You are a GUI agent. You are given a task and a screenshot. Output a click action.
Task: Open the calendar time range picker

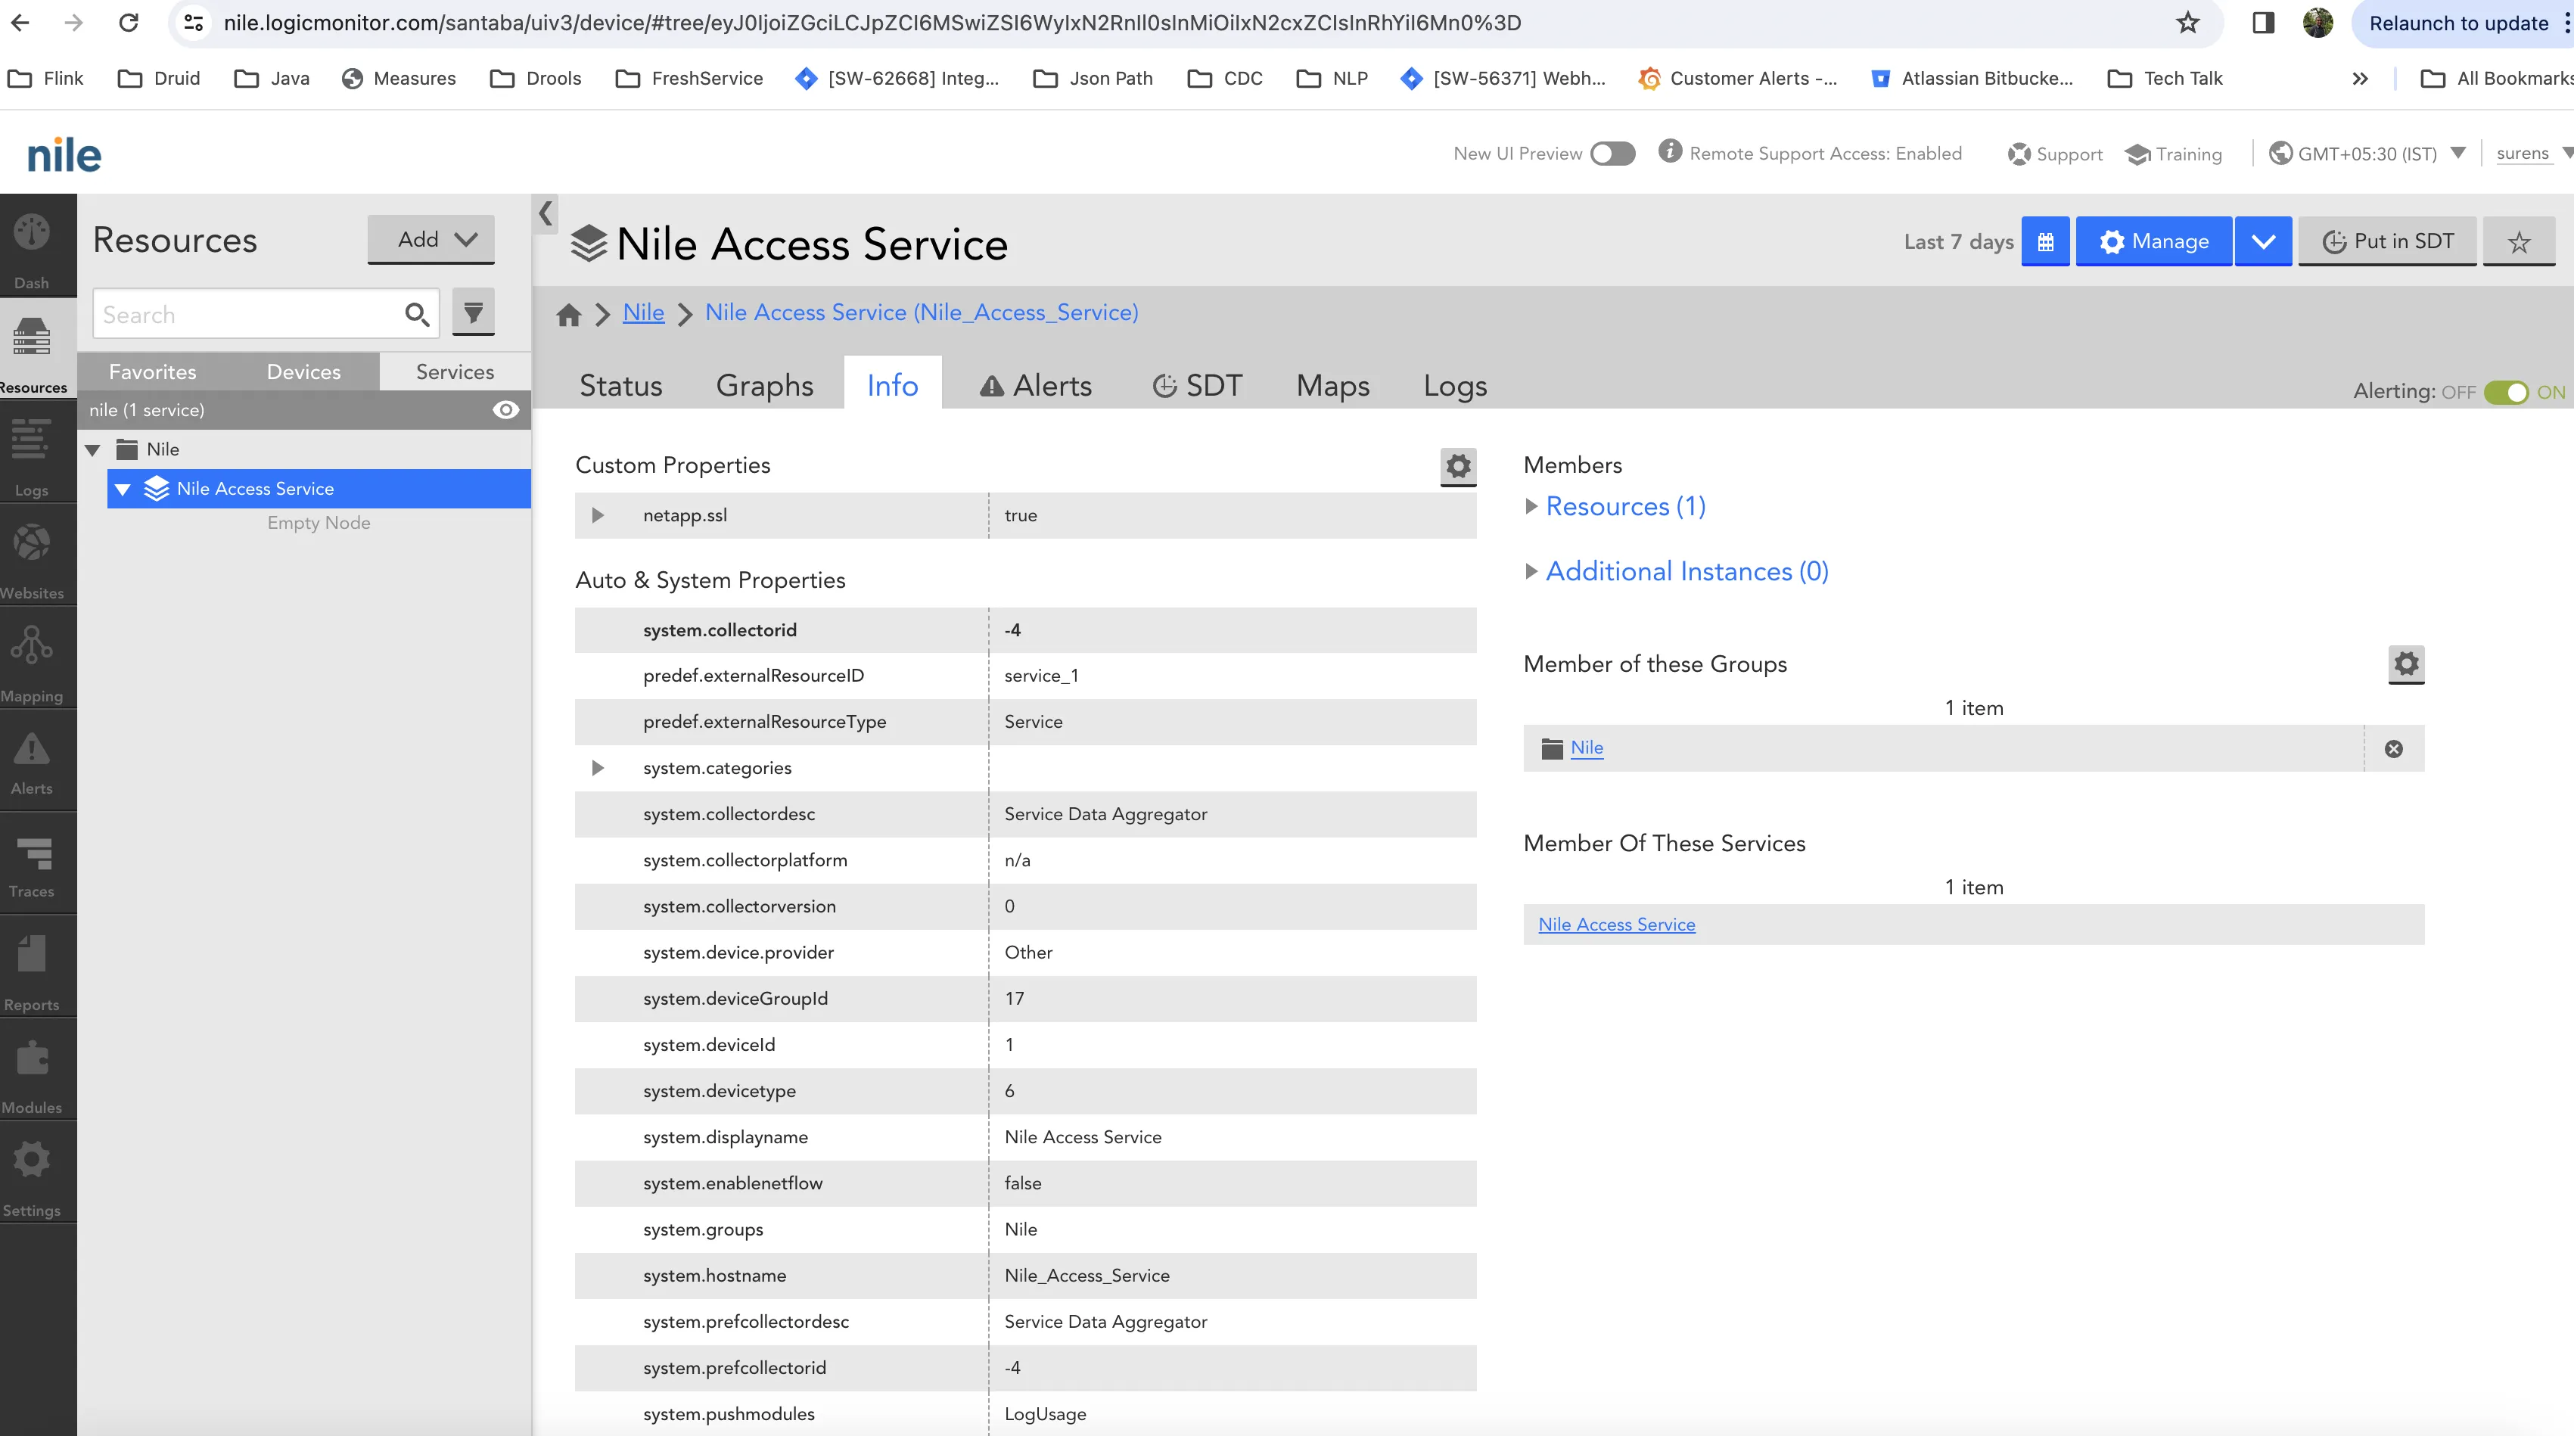(2045, 242)
